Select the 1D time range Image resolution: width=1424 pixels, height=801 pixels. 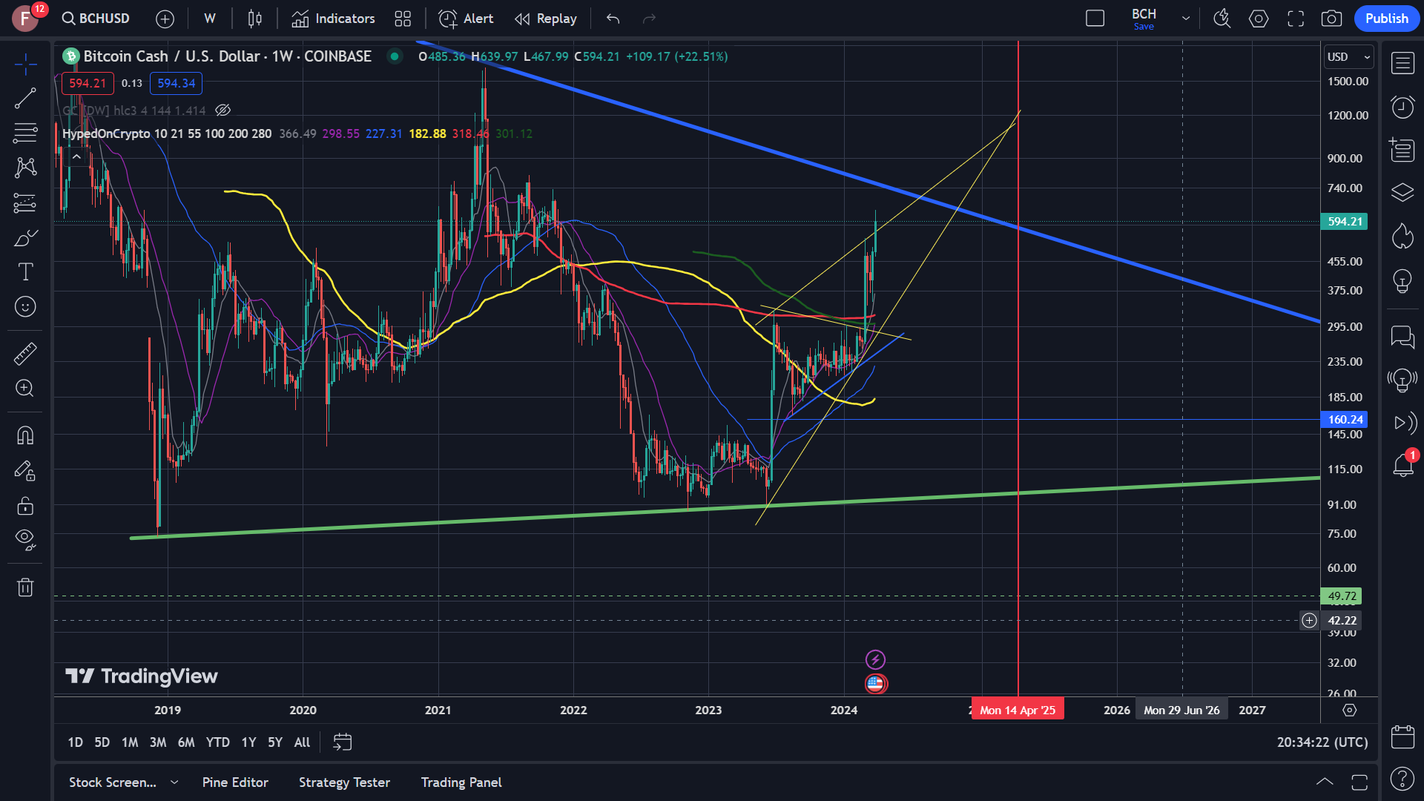point(75,742)
